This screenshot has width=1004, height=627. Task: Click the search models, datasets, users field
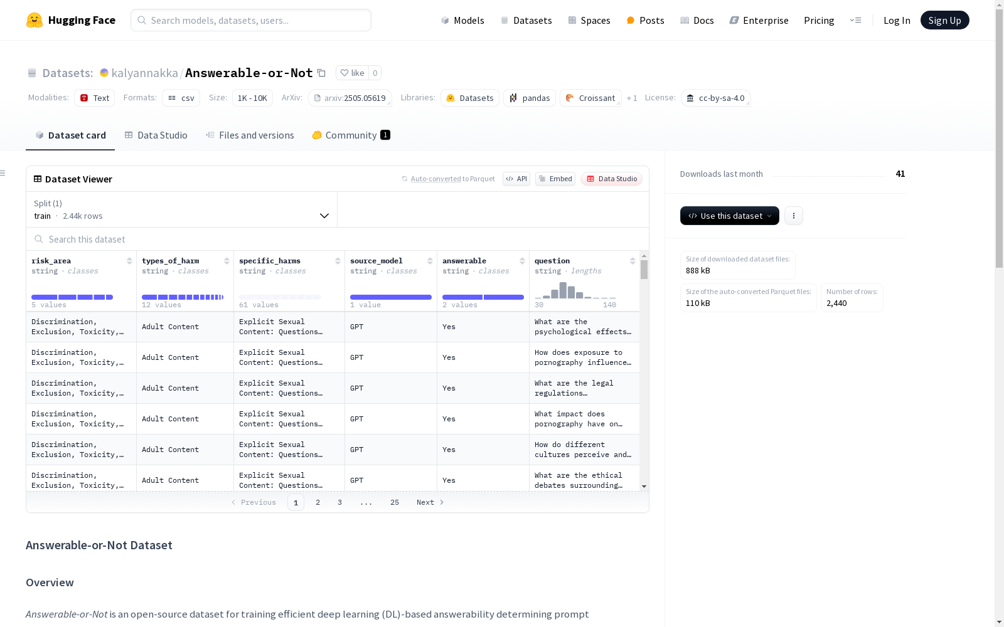tap(251, 20)
